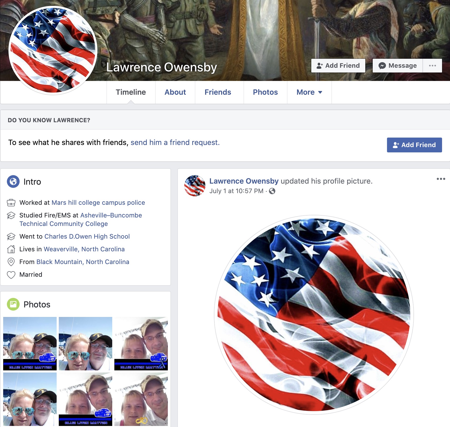This screenshot has height=427, width=450.
Task: Switch to the About tab
Action: (175, 92)
